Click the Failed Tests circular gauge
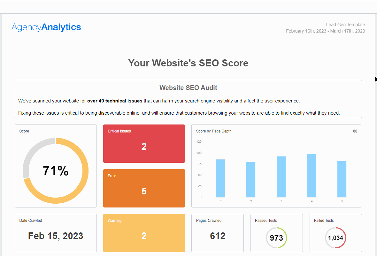The height and width of the screenshot is (256, 377). click(335, 237)
